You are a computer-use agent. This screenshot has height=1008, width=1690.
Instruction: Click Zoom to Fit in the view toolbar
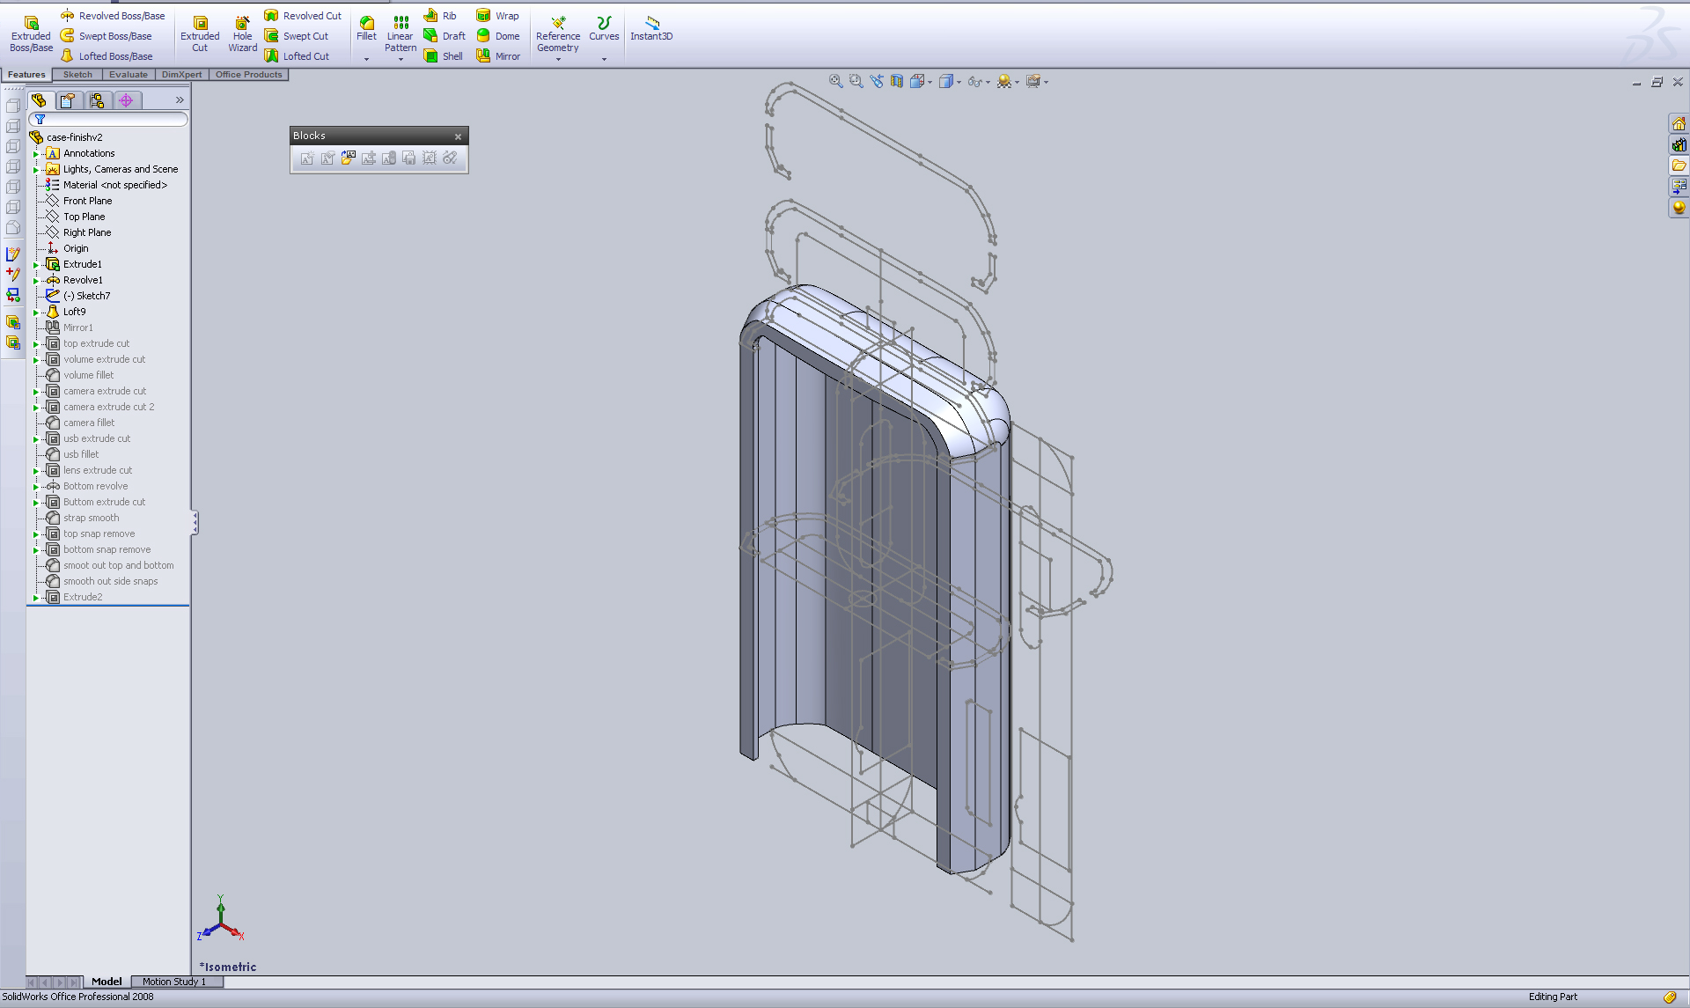point(834,81)
